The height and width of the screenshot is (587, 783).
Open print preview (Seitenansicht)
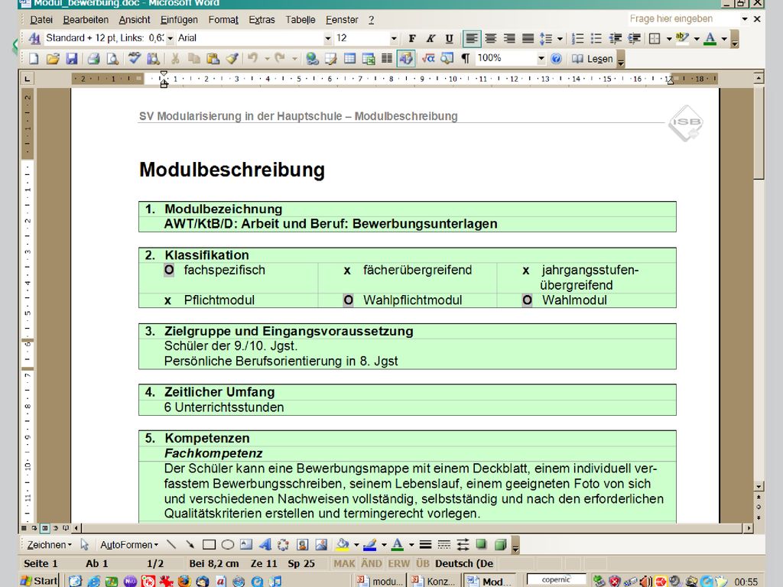(113, 59)
